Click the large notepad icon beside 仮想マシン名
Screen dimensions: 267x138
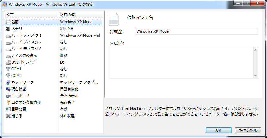coord(114,19)
